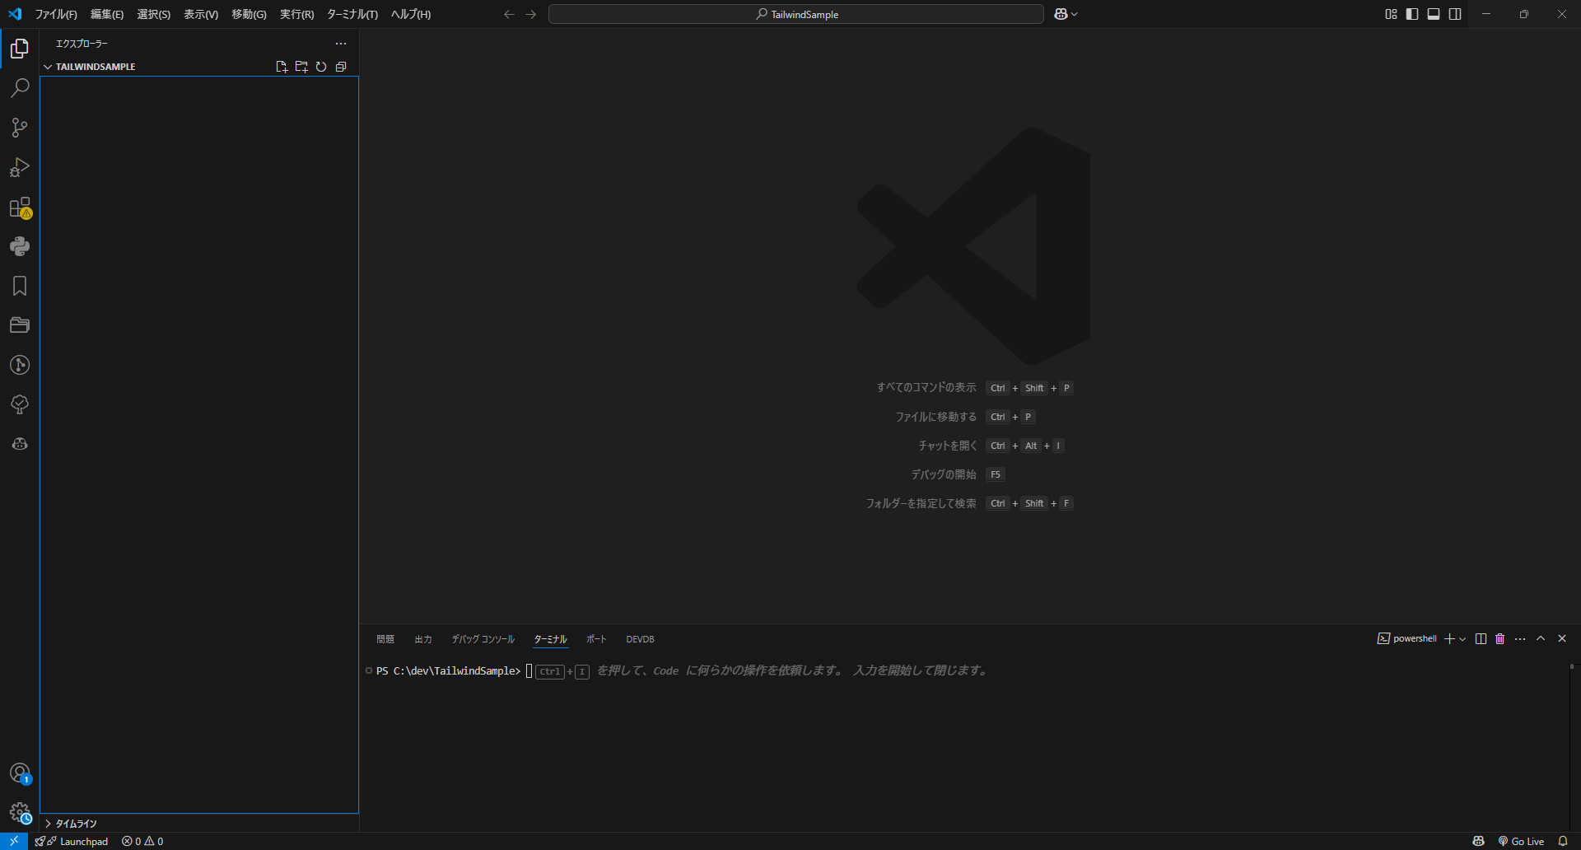
Task: Open notifications bell in status bar
Action: (x=1563, y=841)
